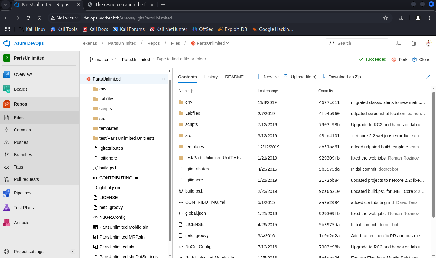
Task: View the succeeded build status
Action: coord(372,59)
